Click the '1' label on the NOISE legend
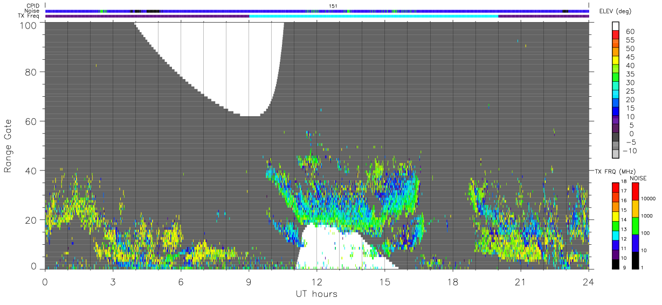The width and height of the screenshot is (662, 305). pos(642,267)
